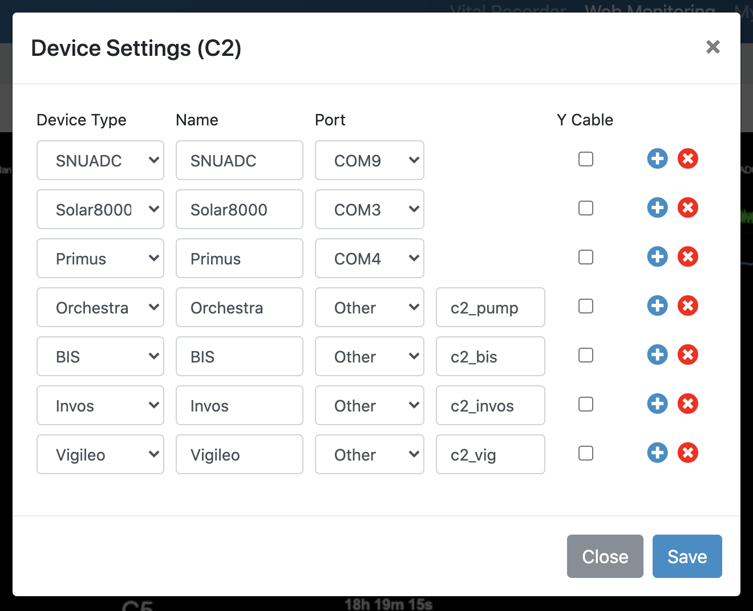Open the COM3 port dropdown
This screenshot has height=611, width=753.
[370, 209]
